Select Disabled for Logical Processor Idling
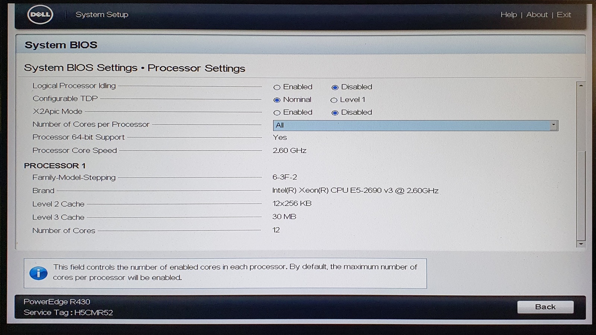The image size is (596, 335). [x=335, y=87]
